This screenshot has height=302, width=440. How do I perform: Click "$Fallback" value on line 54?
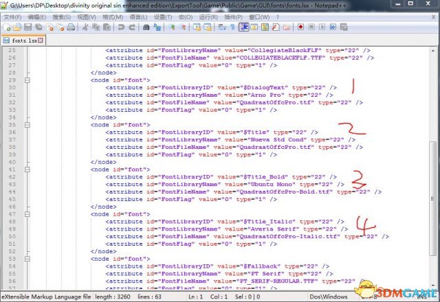coord(261,266)
